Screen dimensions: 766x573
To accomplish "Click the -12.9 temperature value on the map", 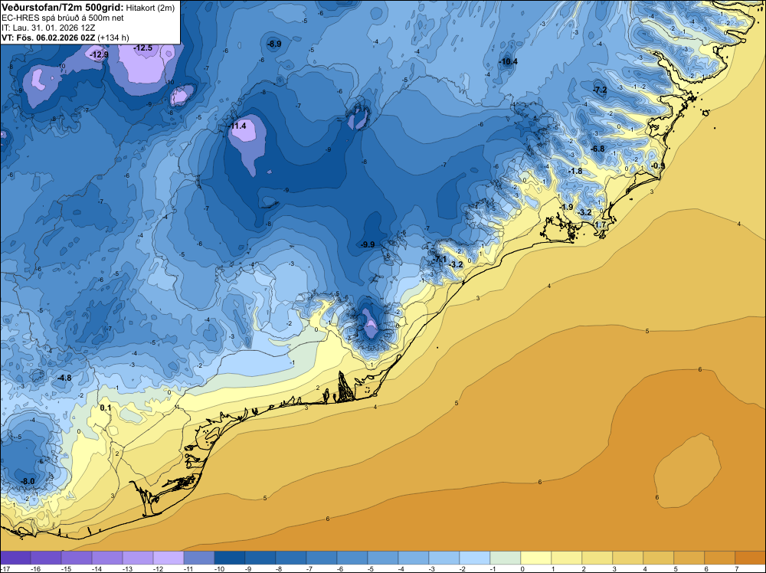I will [99, 54].
